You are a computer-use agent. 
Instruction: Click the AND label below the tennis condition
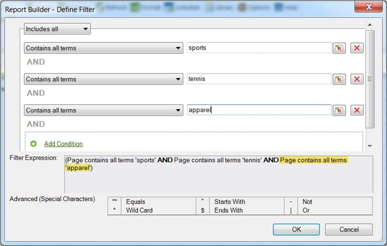[x=36, y=93]
